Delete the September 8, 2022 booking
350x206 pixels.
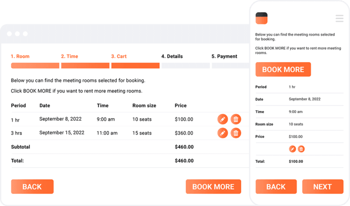(x=236, y=119)
